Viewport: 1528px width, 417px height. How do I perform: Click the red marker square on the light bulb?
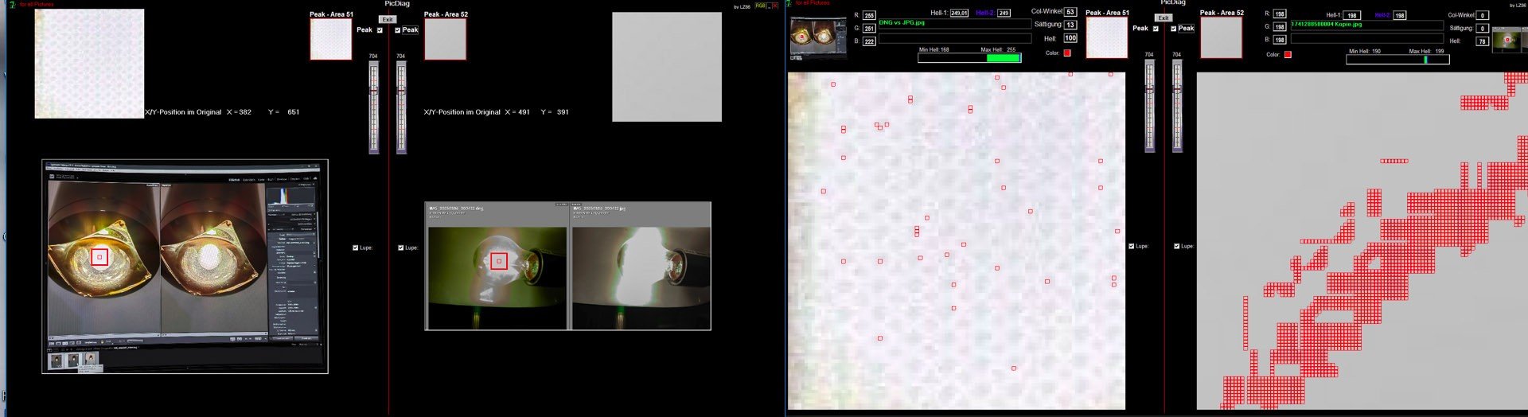(x=499, y=261)
